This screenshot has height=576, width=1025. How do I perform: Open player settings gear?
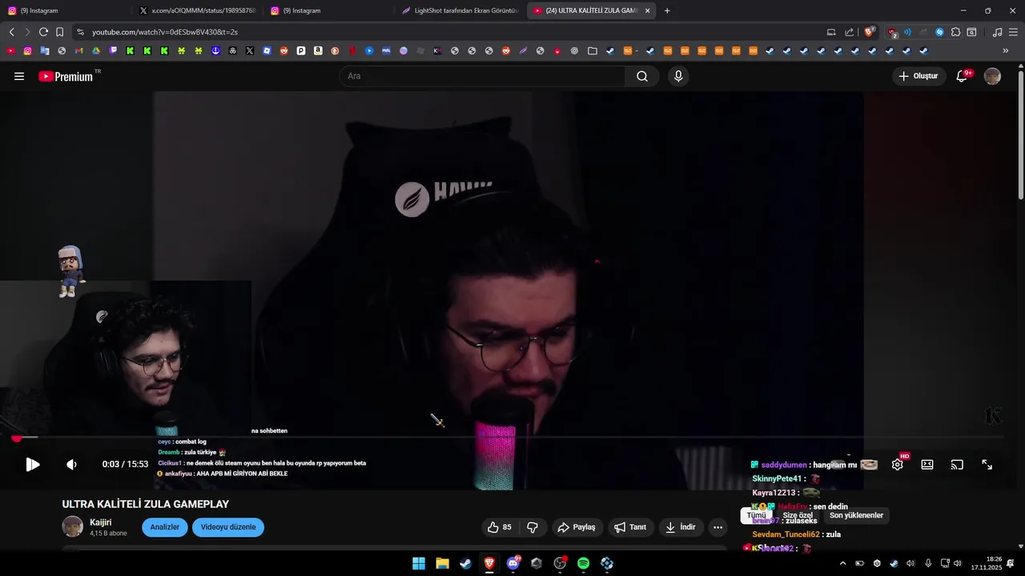click(x=898, y=464)
